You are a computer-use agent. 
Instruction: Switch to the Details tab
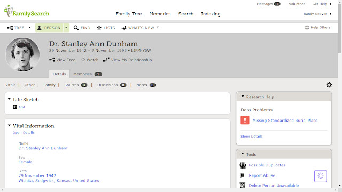59,74
